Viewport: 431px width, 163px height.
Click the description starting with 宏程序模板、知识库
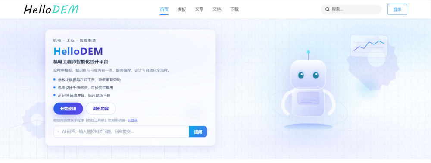pyautogui.click(x=112, y=70)
